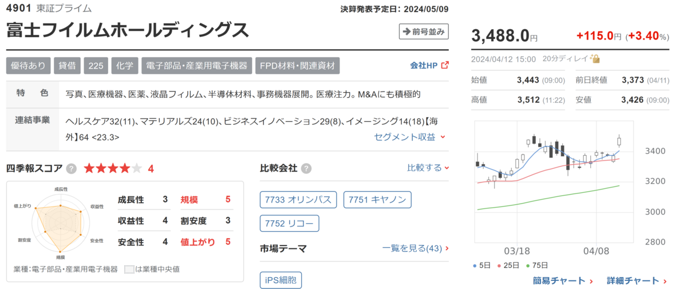Open comparison company 7751 キヤノン
The height and width of the screenshot is (289, 687).
[x=377, y=200]
